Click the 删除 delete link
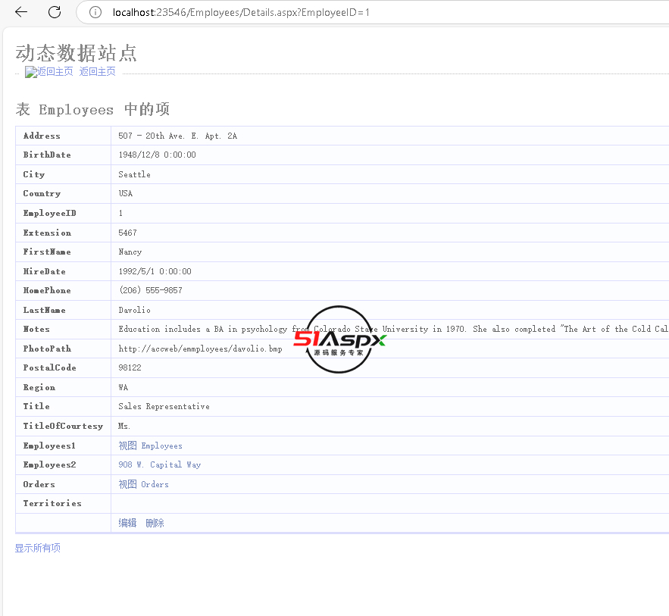 click(x=155, y=523)
